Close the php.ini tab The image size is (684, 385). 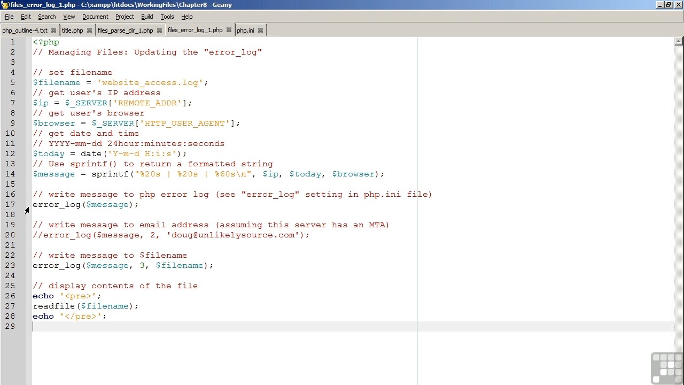(x=260, y=30)
